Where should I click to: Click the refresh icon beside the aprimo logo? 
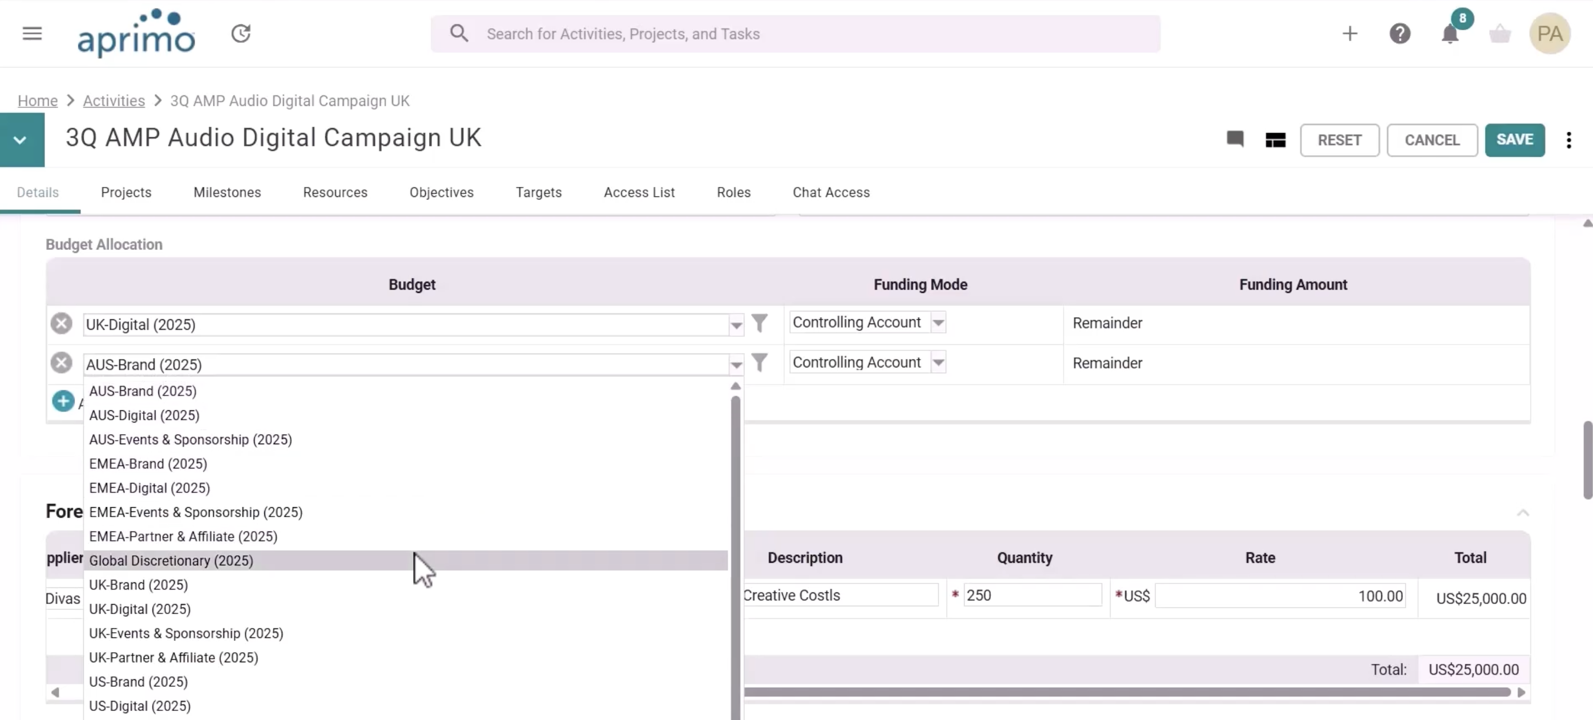(241, 33)
